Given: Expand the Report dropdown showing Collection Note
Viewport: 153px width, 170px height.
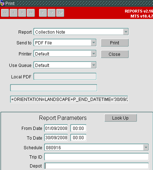Looking at the screenshot, I should (x=126, y=32).
